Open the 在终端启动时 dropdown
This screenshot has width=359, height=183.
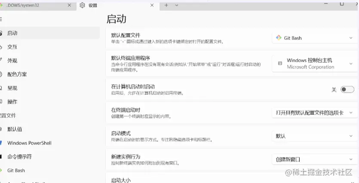point(315,113)
